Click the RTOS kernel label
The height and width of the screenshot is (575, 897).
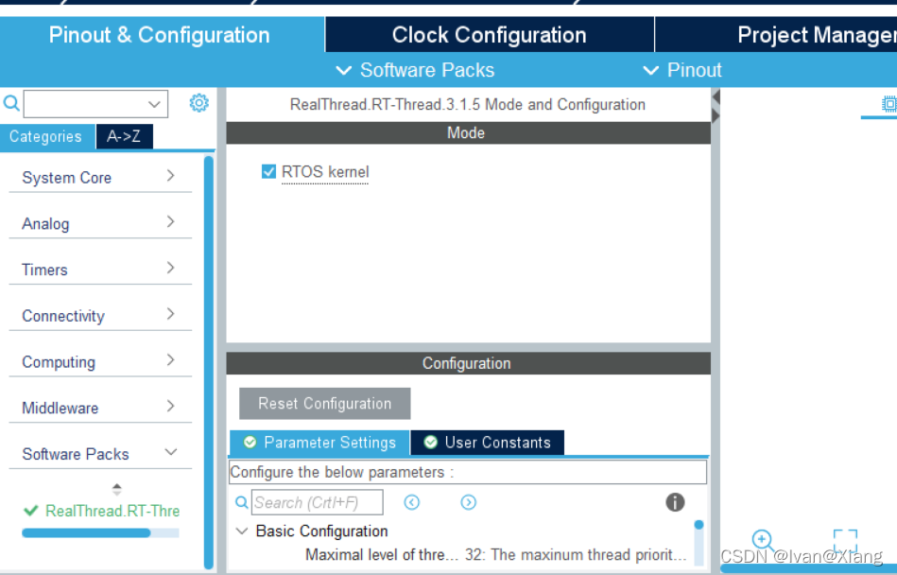pos(325,171)
